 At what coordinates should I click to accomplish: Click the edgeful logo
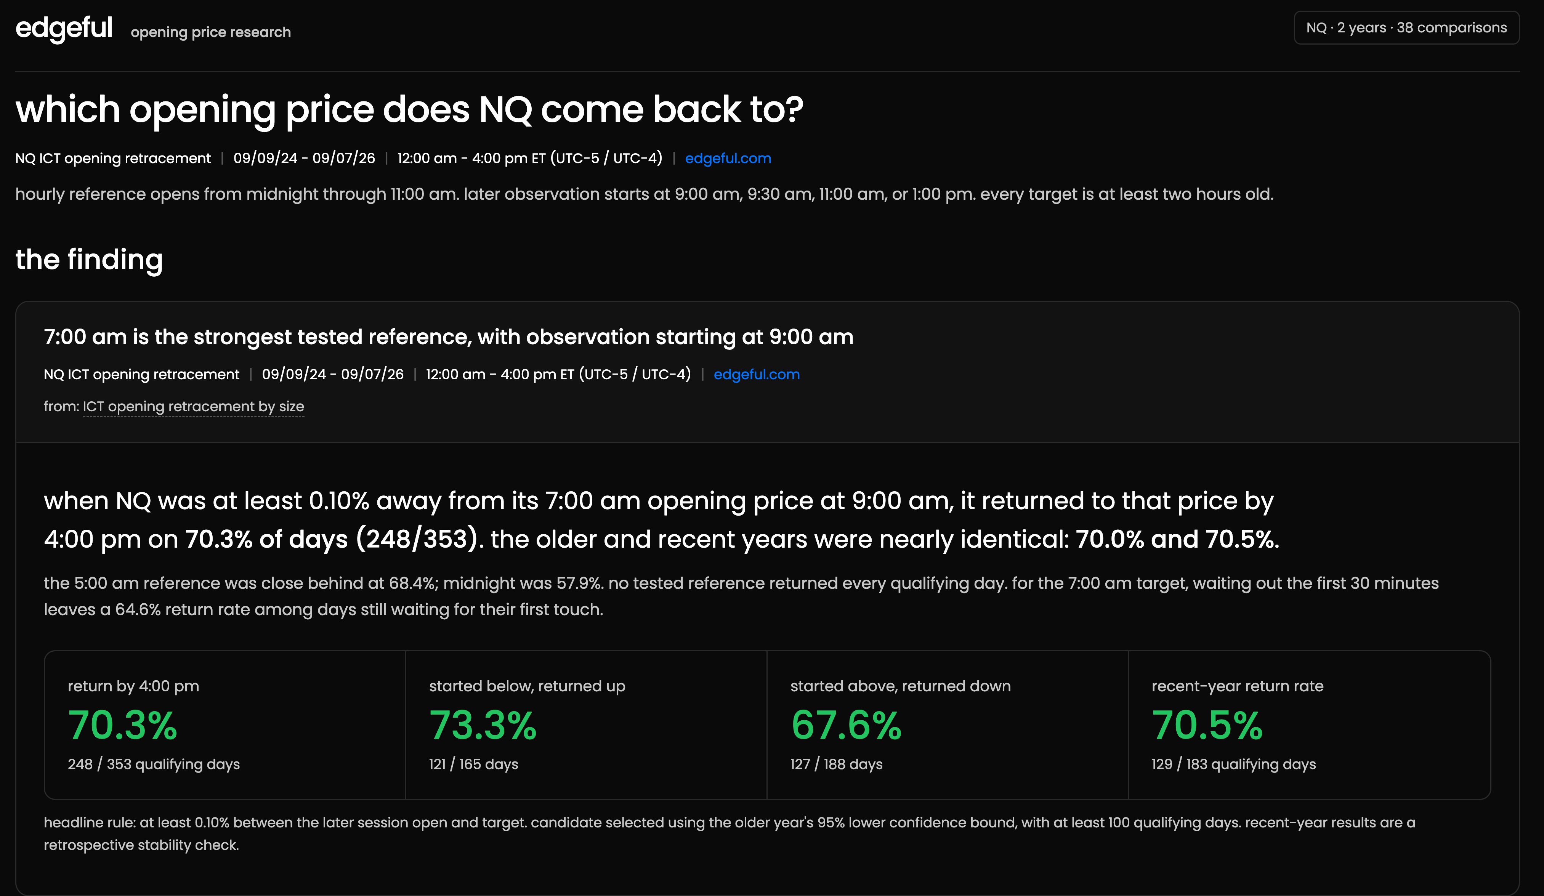64,29
